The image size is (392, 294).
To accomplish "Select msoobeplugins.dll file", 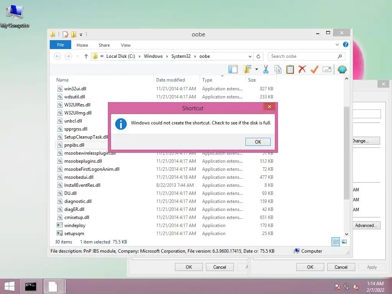I will point(83,161).
